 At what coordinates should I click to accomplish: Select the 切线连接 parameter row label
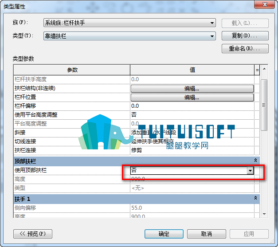click(x=25, y=141)
